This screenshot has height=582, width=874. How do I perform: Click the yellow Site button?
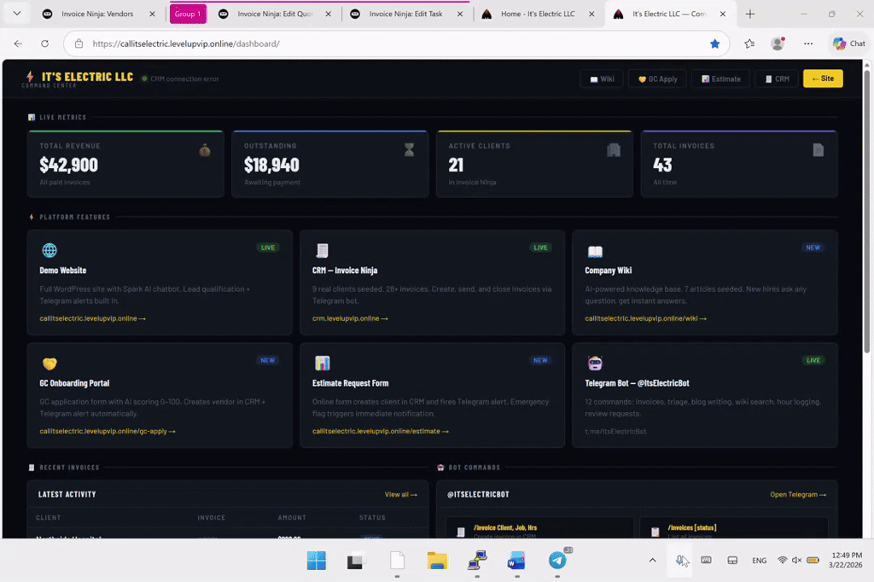coord(823,79)
